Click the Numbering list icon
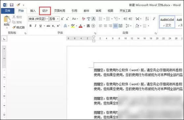 pos(108,19)
